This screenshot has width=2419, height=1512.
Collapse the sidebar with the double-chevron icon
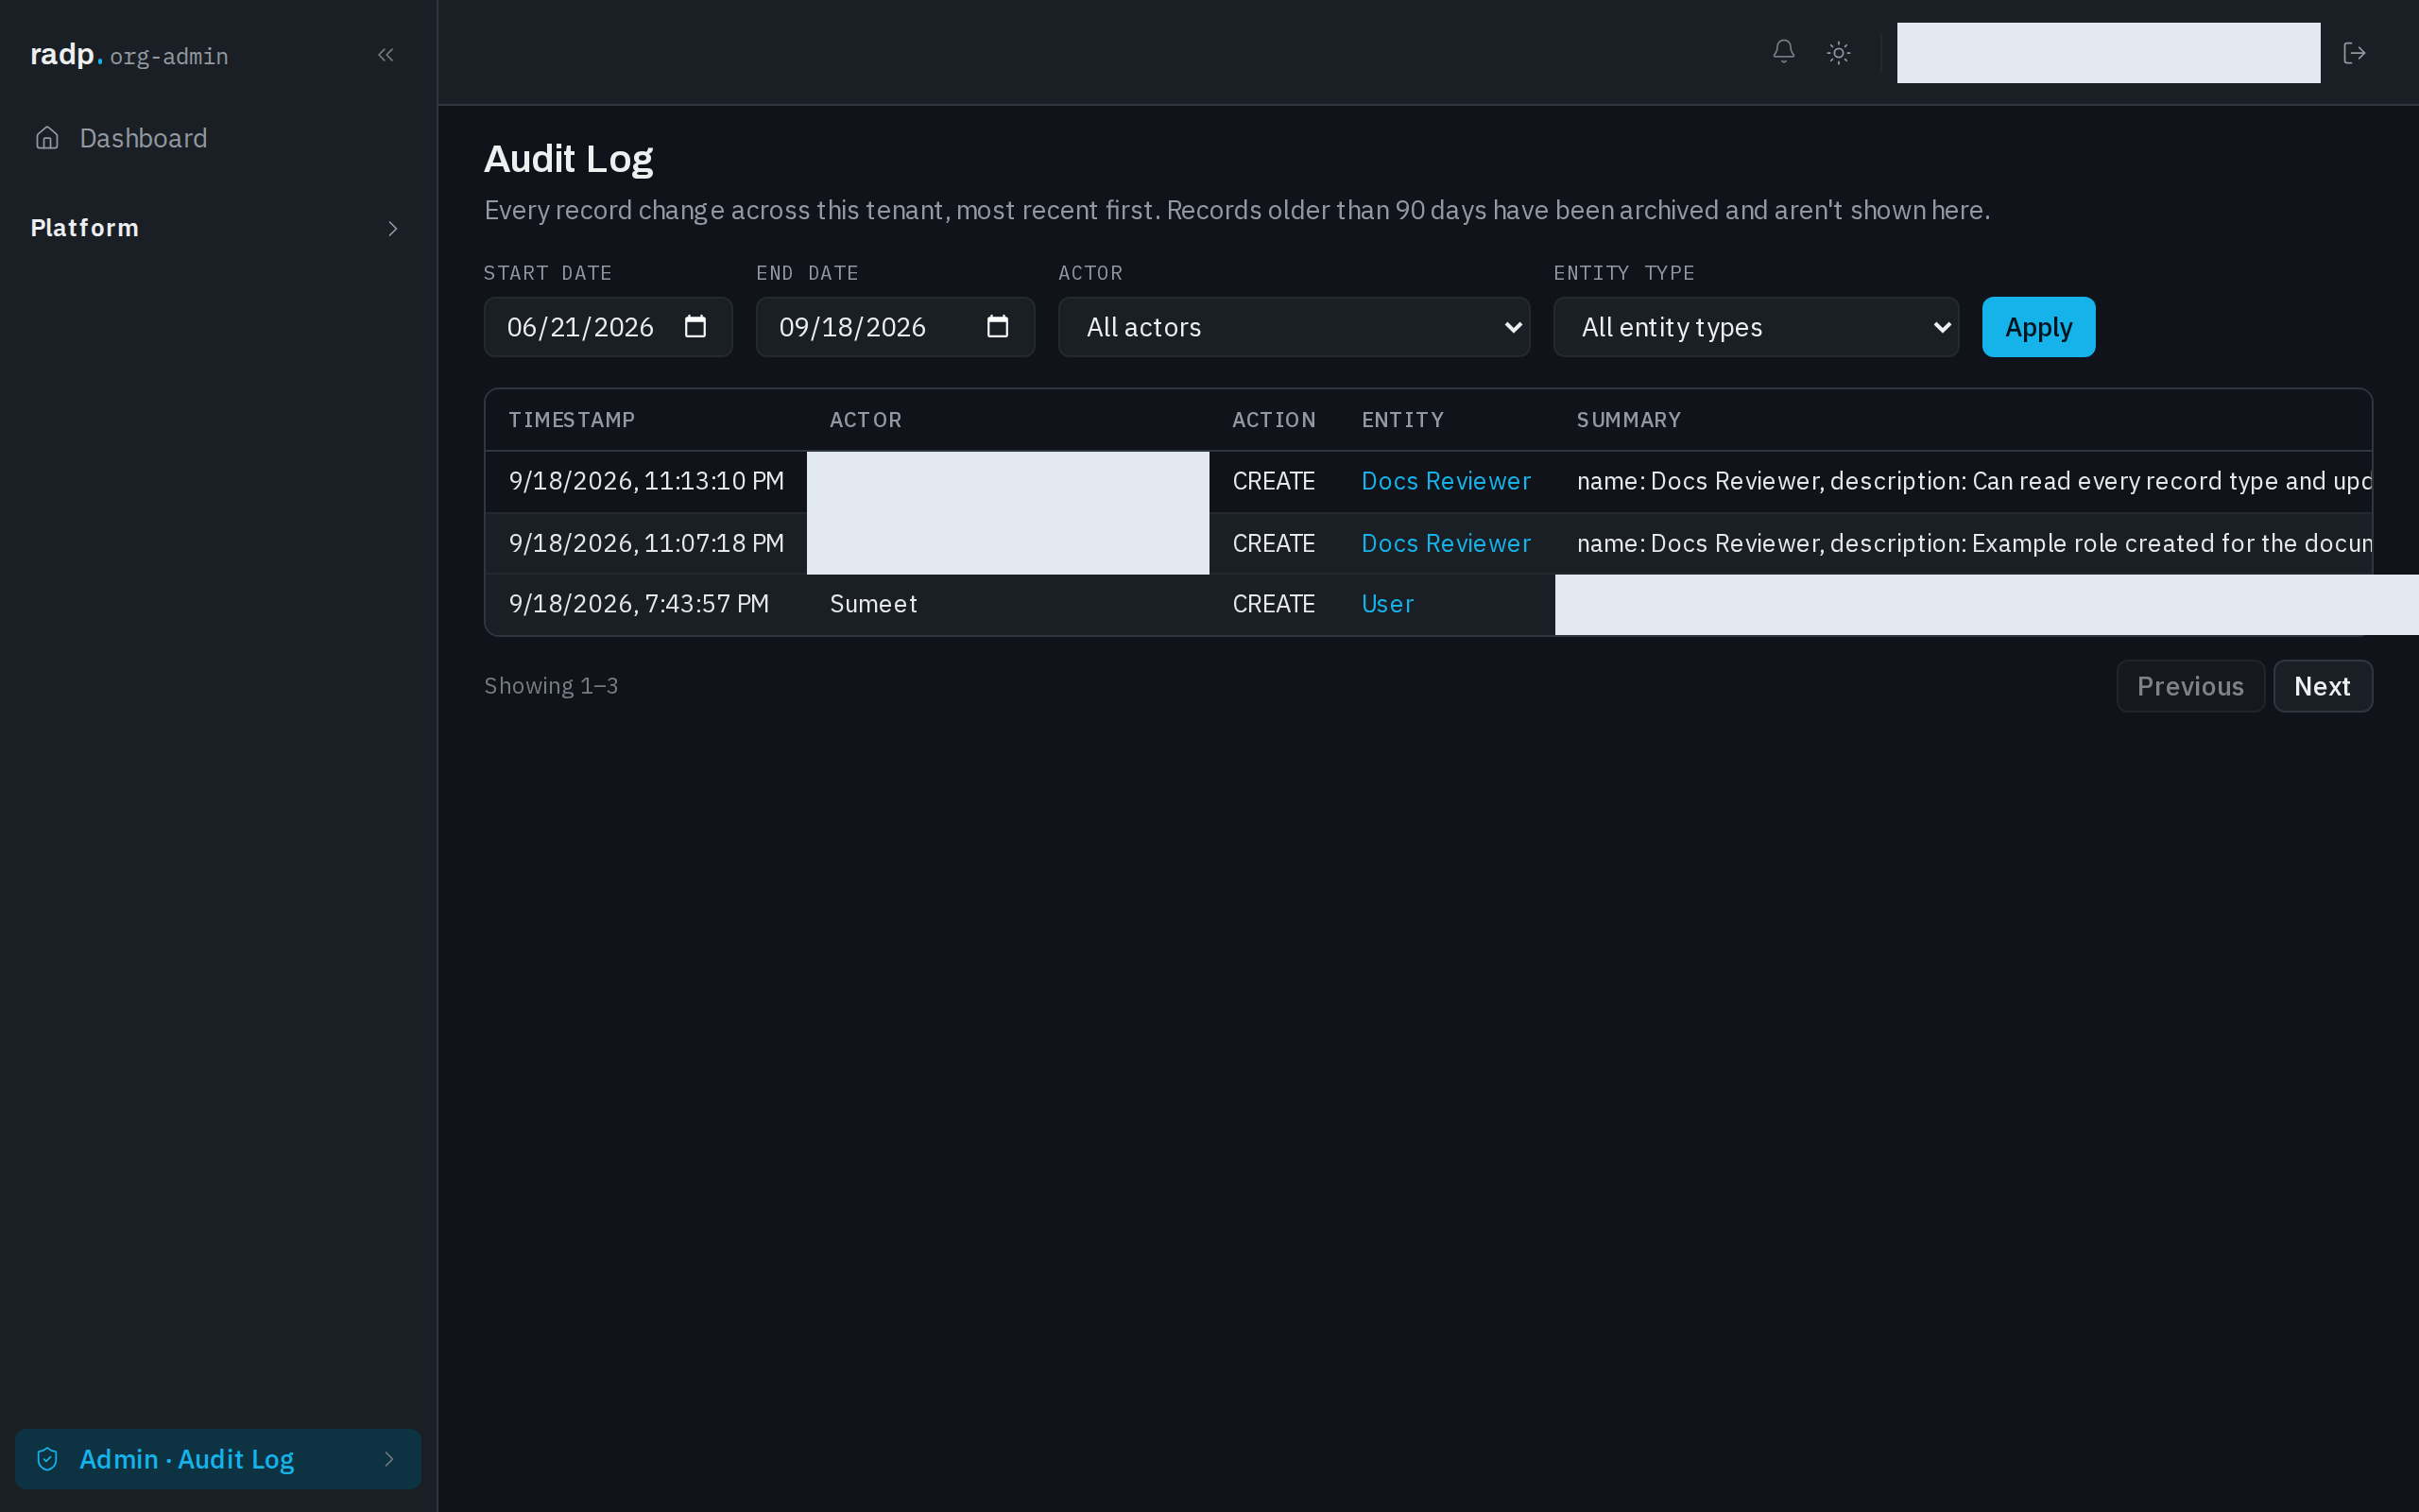[x=386, y=55]
